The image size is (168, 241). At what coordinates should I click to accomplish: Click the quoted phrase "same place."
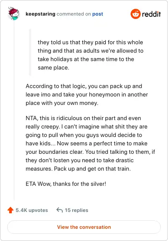pyautogui.click(x=53, y=68)
